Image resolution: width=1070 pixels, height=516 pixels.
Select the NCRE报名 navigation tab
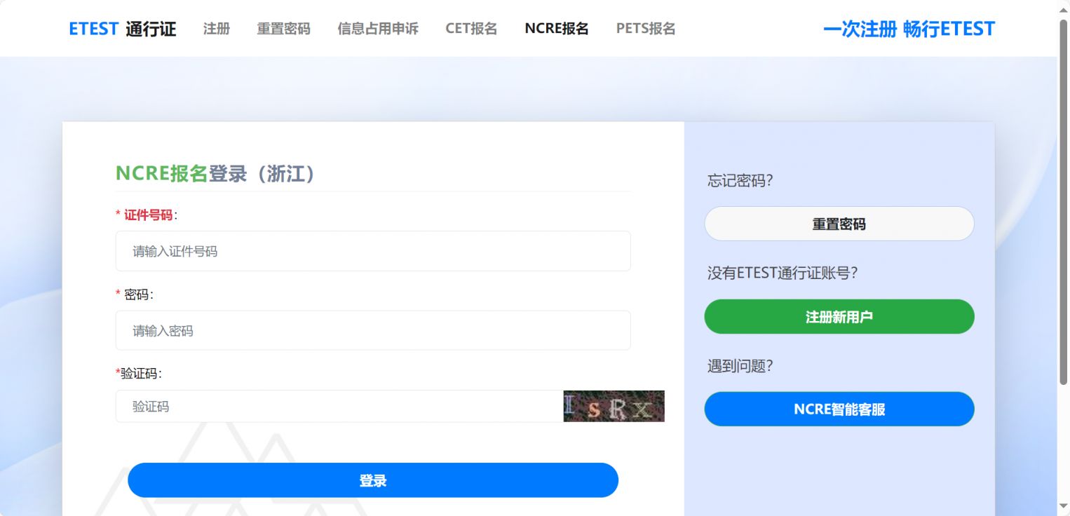pyautogui.click(x=557, y=29)
